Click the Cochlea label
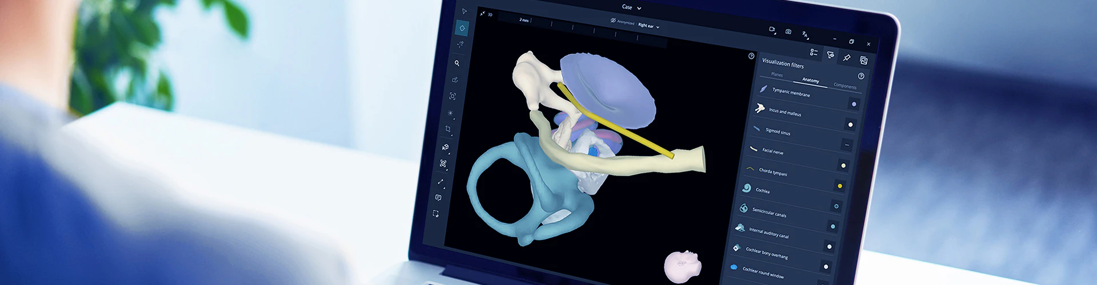This screenshot has height=285, width=1097. pos(763,190)
